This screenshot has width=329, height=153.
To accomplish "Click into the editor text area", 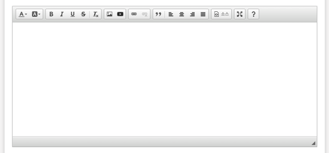I will coord(165,79).
